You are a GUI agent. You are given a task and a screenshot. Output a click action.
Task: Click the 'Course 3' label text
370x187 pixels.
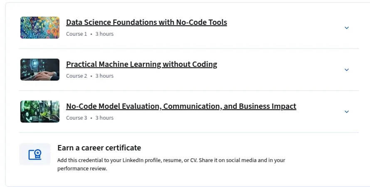[76, 118]
